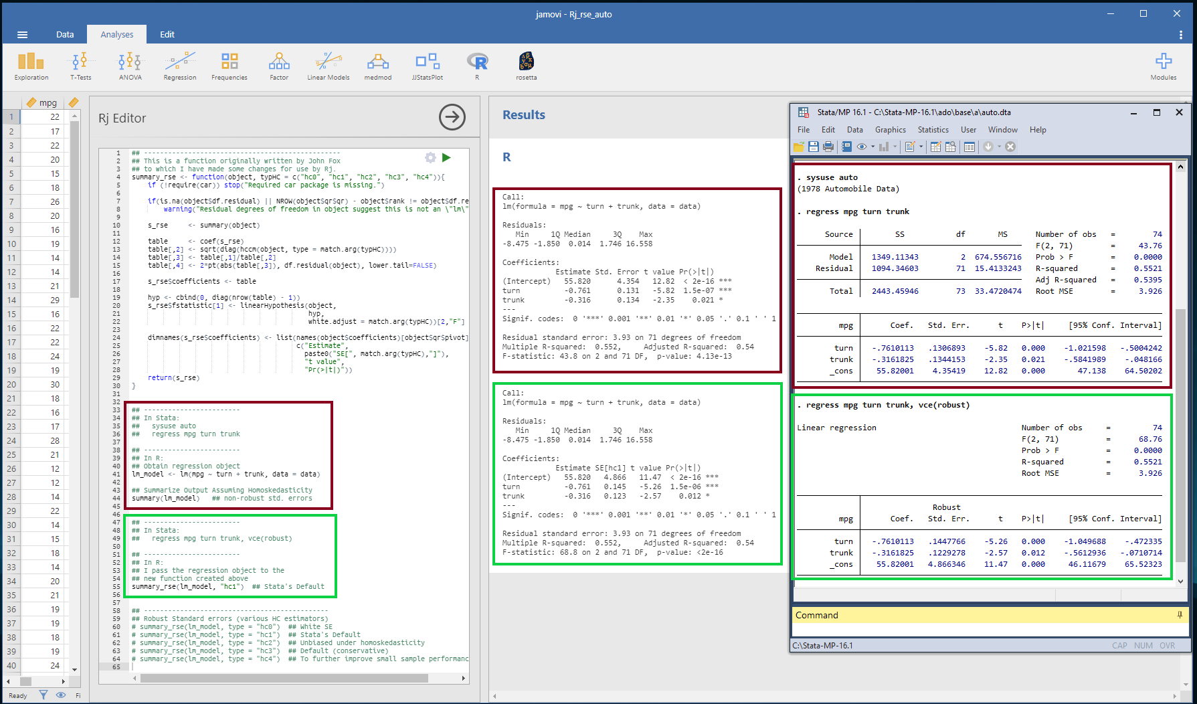This screenshot has height=704, width=1197.
Task: Open the Factor analysis menu
Action: 279,66
